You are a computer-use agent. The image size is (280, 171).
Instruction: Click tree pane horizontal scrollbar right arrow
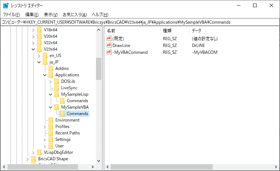point(92,167)
